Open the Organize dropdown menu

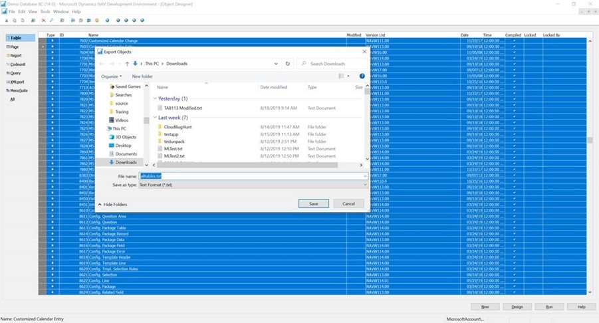111,76
